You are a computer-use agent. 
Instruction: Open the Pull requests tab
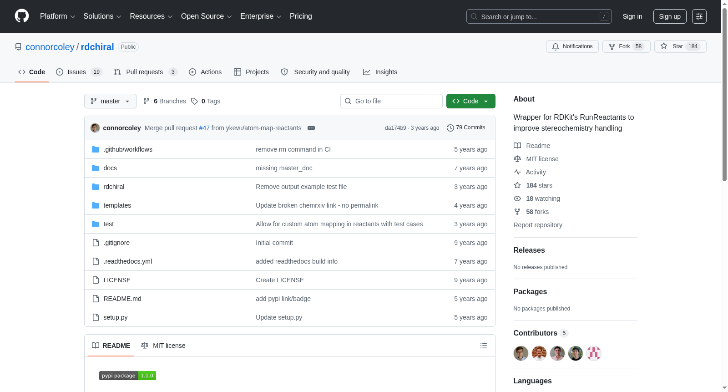coord(146,72)
